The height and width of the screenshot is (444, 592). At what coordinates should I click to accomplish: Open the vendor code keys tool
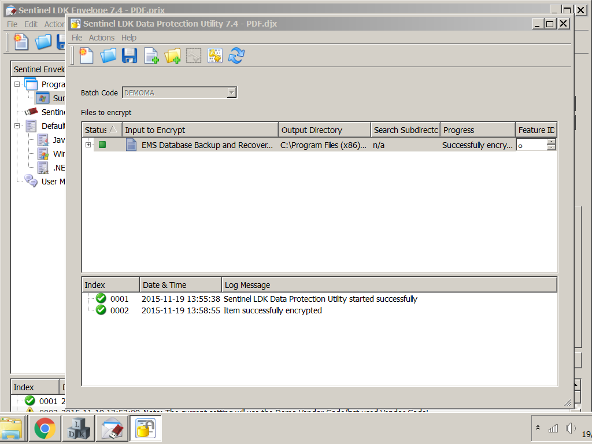click(214, 55)
